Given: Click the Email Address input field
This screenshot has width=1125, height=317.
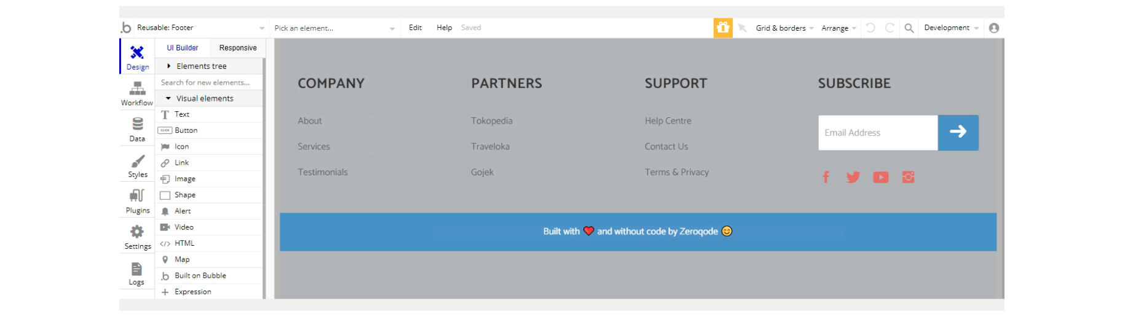Looking at the screenshot, I should point(878,133).
